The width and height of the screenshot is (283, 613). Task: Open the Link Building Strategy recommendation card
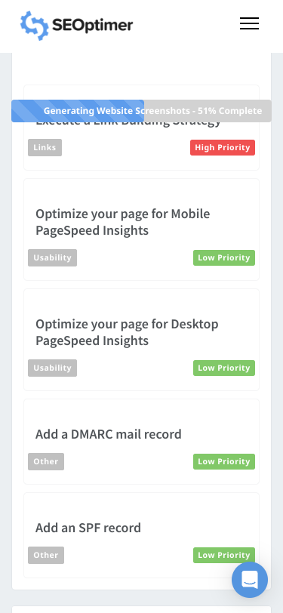[142, 128]
